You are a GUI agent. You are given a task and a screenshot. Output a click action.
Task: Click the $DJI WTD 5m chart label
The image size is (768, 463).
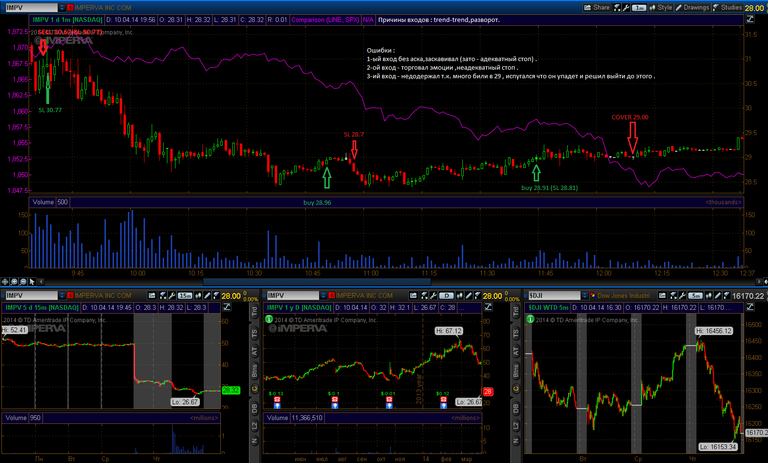549,307
